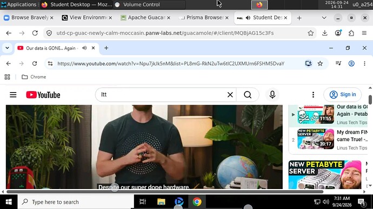View site information in Chrome address bar
Viewport: 373px width, 209px height.
click(50, 64)
